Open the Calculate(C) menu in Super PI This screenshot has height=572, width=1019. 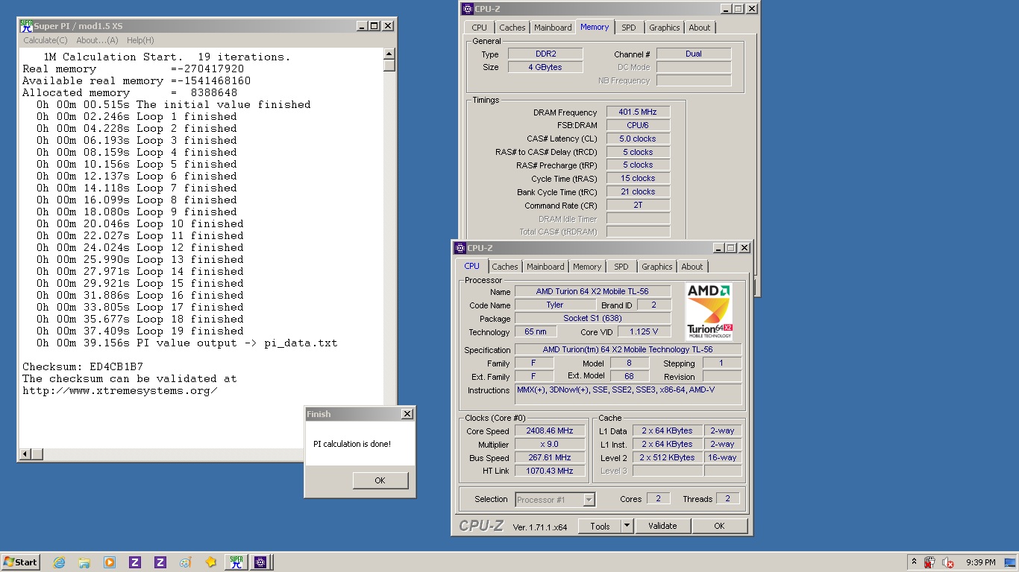coord(46,40)
